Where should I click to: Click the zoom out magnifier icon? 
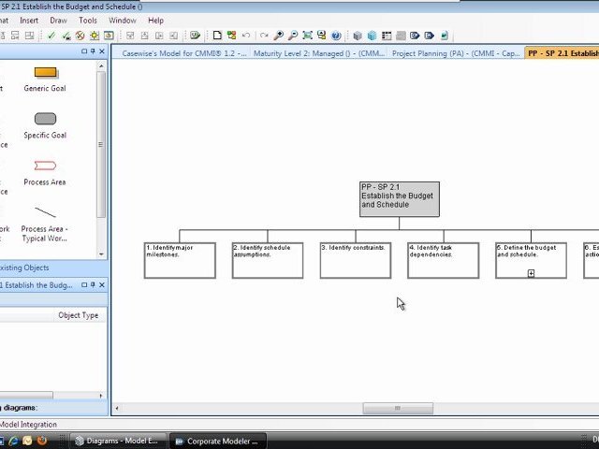[x=293, y=36]
